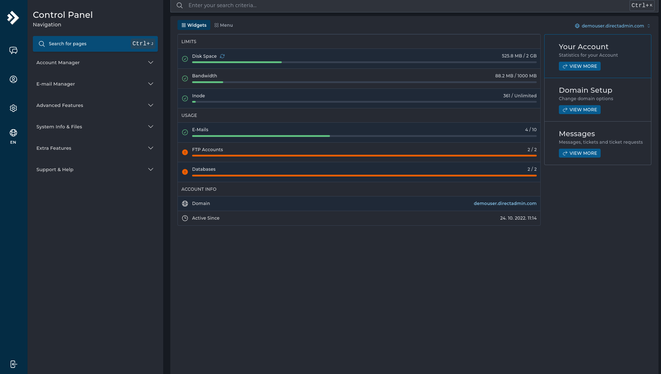Click the Disk Space progress bar
The width and height of the screenshot is (661, 374).
click(364, 62)
